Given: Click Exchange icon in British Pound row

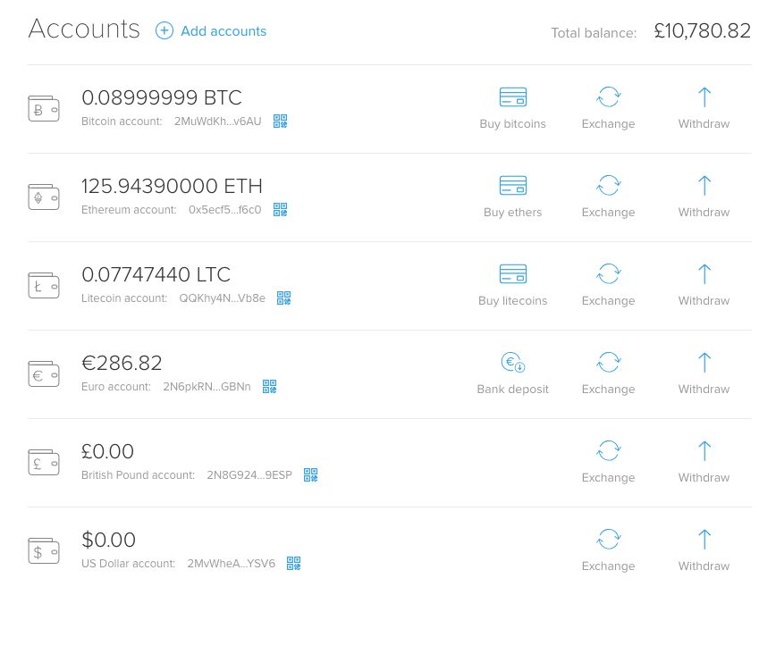Looking at the screenshot, I should [x=608, y=450].
